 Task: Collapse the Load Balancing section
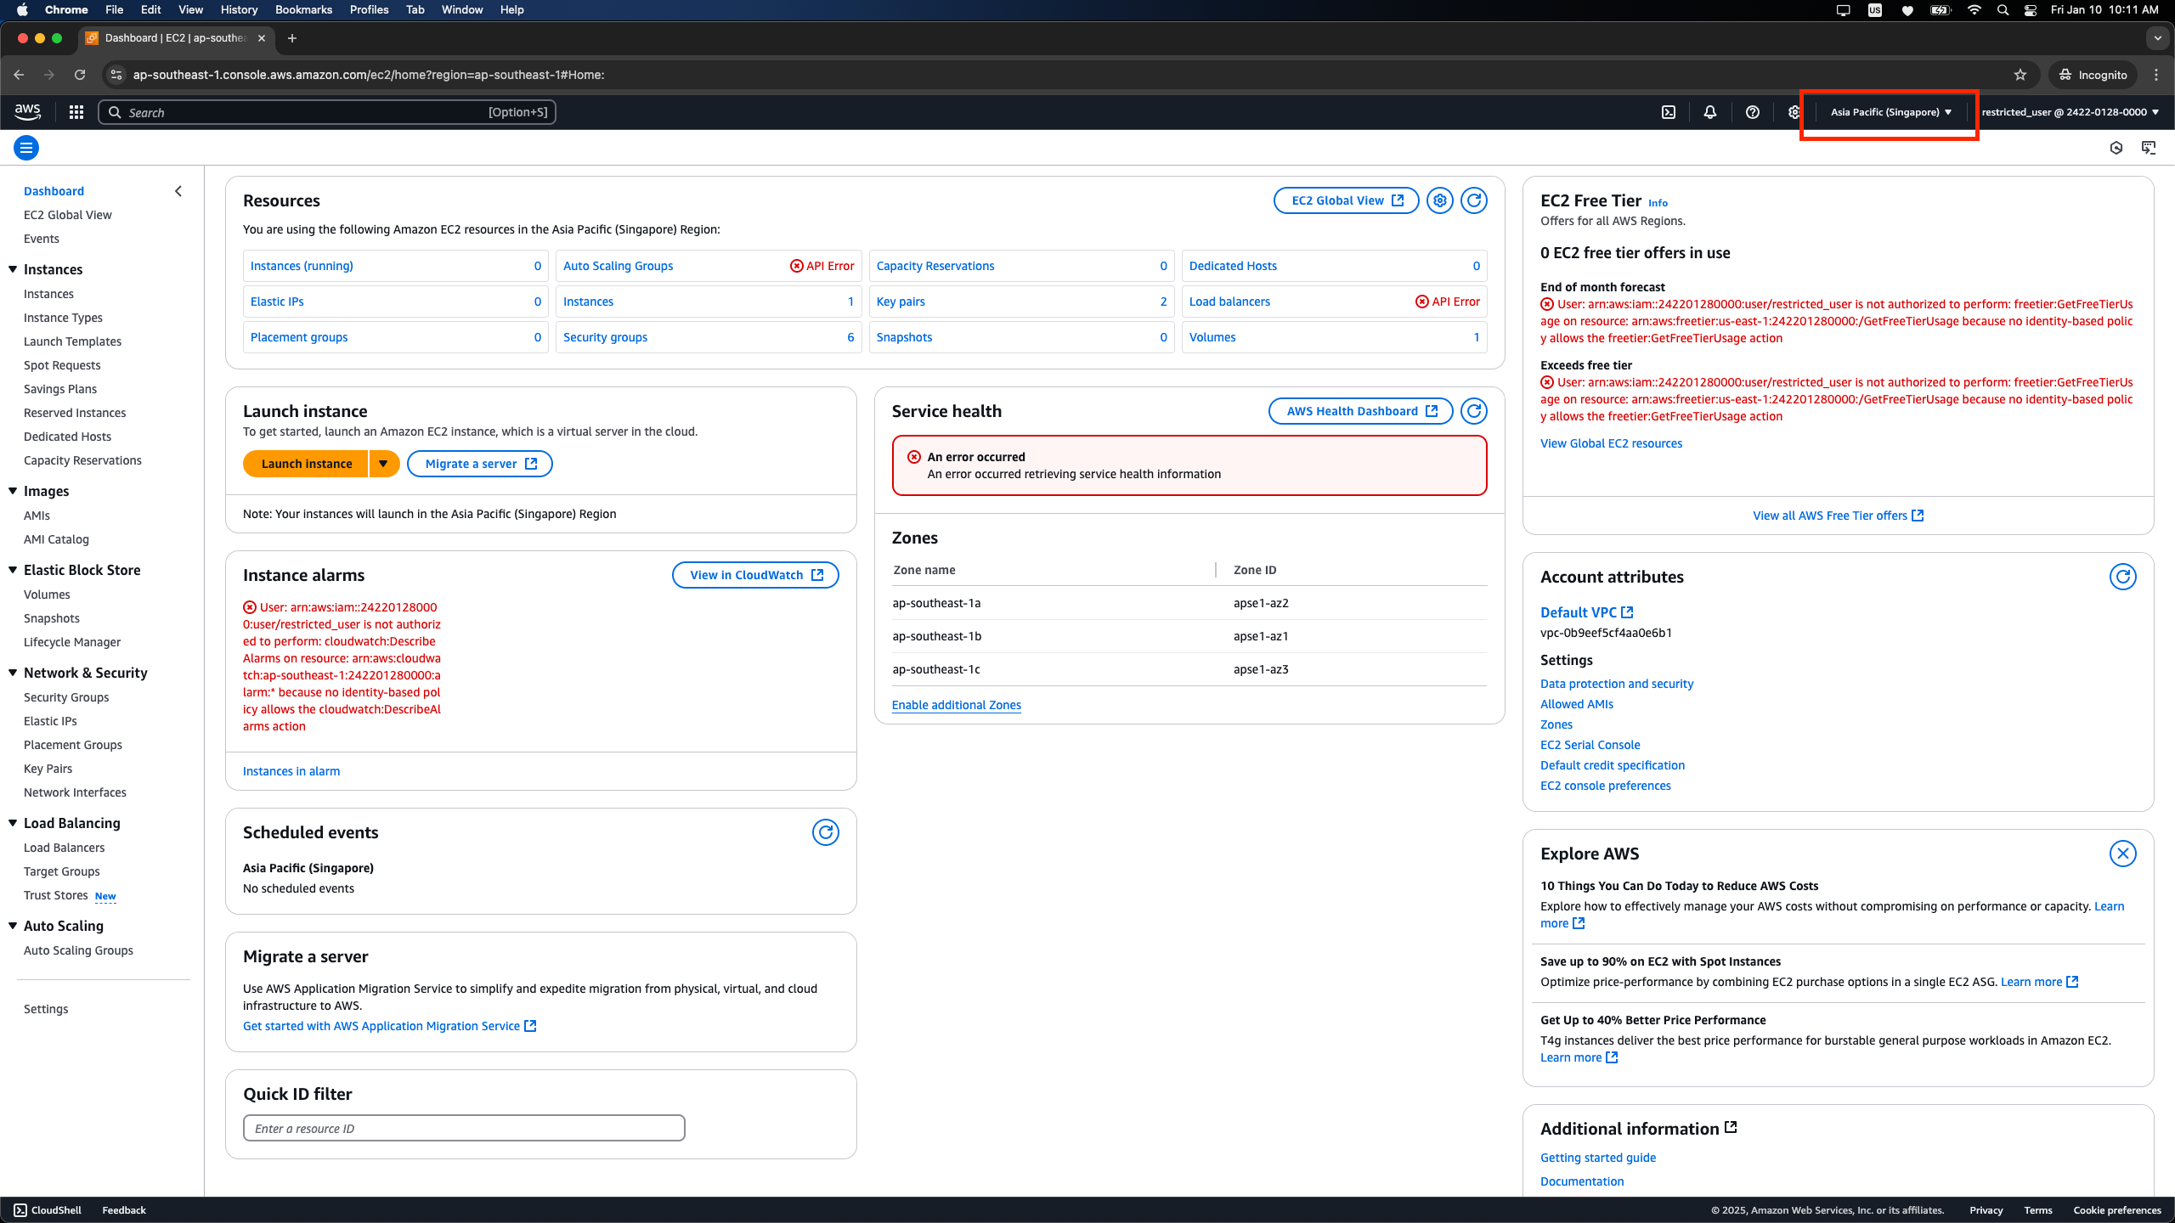[x=13, y=823]
